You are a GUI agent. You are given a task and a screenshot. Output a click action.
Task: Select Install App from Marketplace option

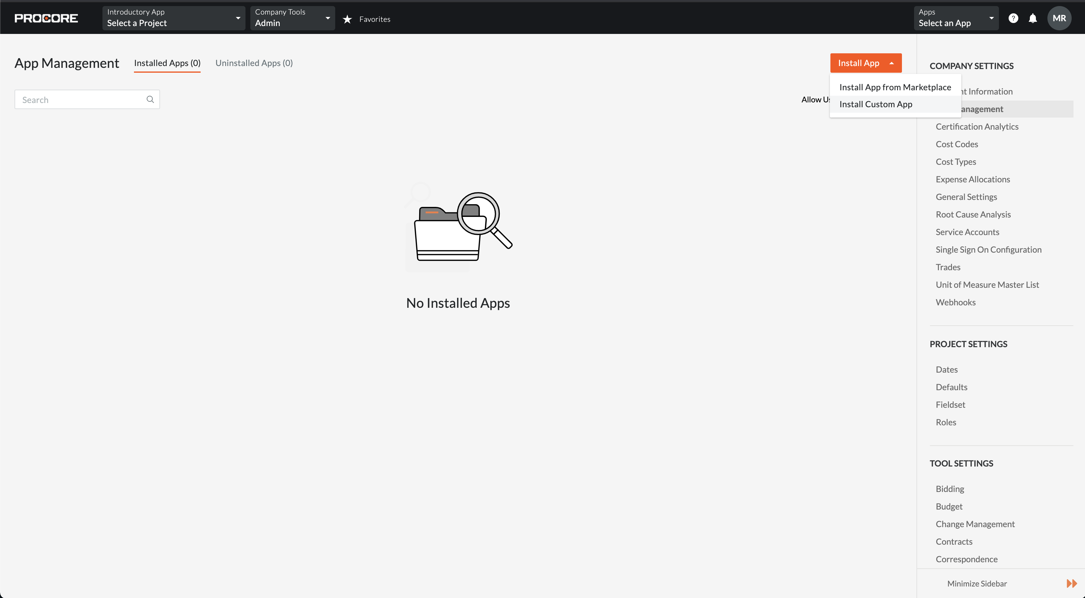click(x=895, y=87)
